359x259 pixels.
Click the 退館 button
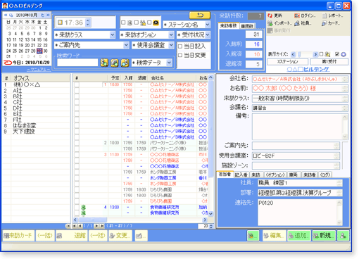[72, 235]
